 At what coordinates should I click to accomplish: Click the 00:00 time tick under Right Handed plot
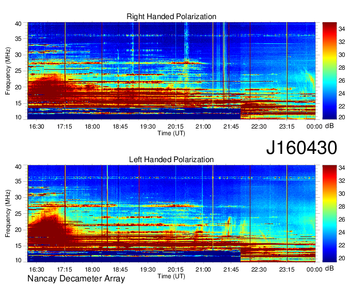tap(314, 126)
